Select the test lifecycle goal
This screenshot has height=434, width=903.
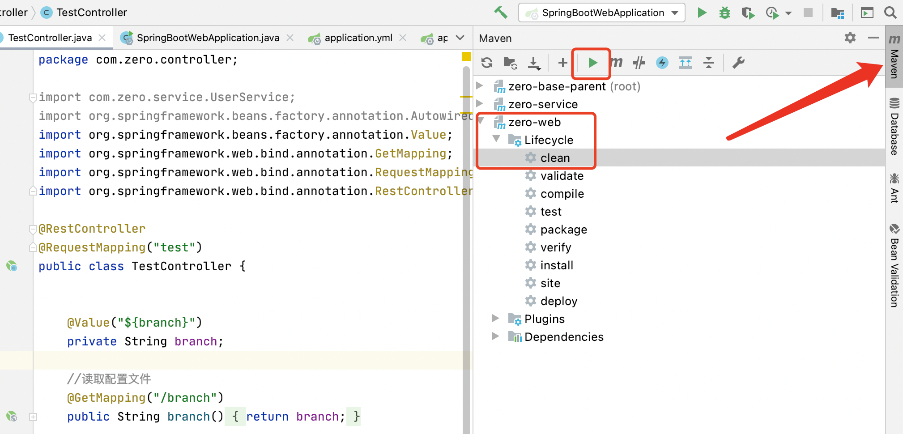point(551,211)
